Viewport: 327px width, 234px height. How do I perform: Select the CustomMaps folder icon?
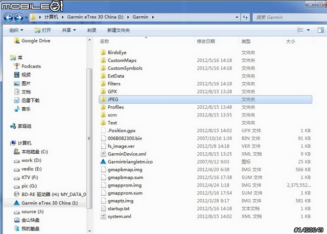point(103,60)
